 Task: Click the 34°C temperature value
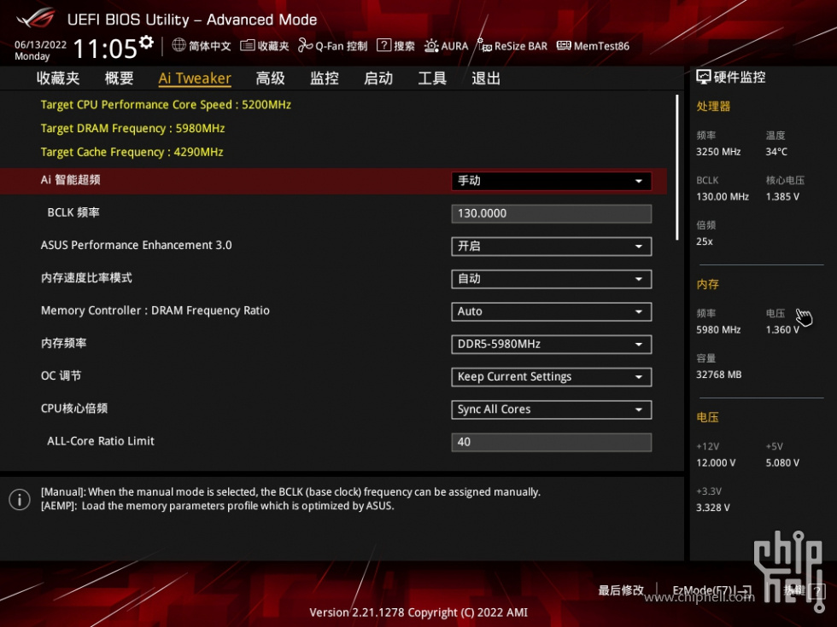[x=776, y=152]
